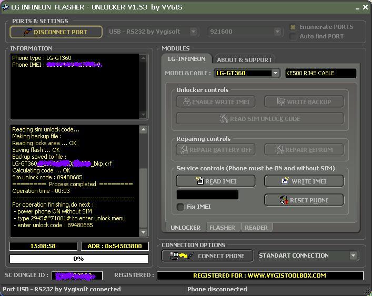
Task: Click the REPAIR BATTERY OFF button
Action: [x=216, y=149]
